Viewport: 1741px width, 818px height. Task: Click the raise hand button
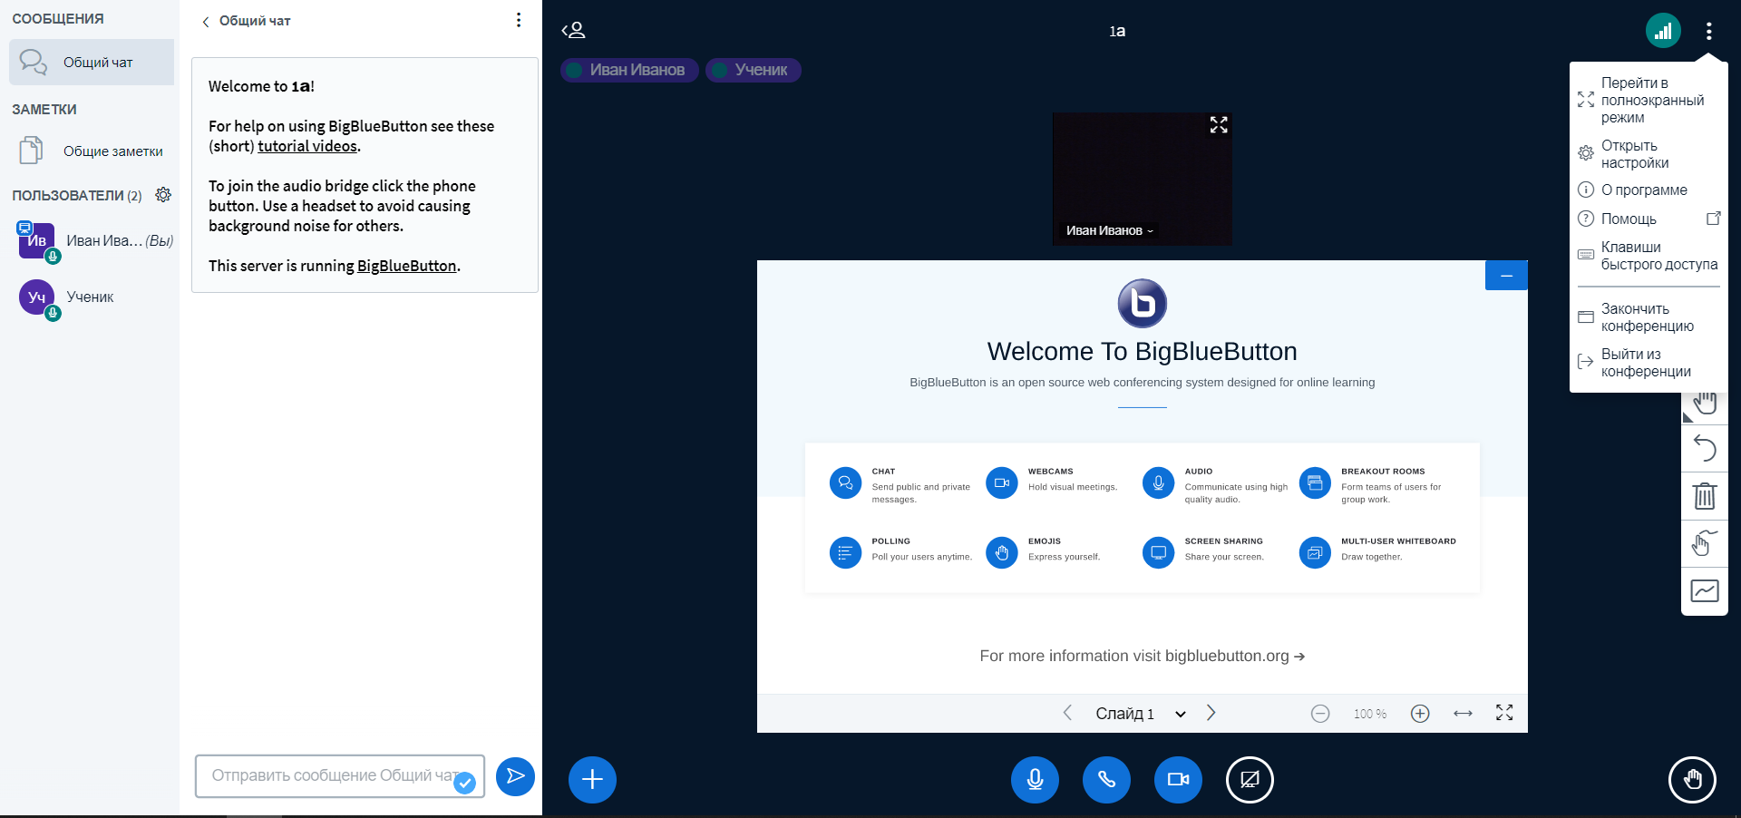(x=1692, y=780)
